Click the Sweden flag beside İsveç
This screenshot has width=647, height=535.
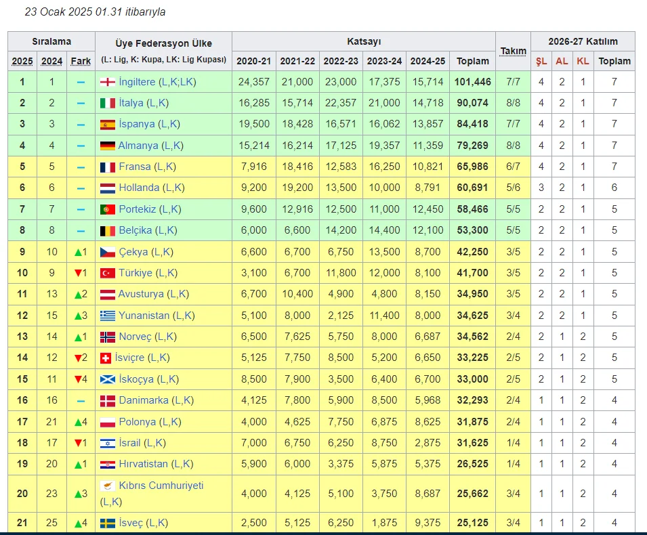point(107,523)
